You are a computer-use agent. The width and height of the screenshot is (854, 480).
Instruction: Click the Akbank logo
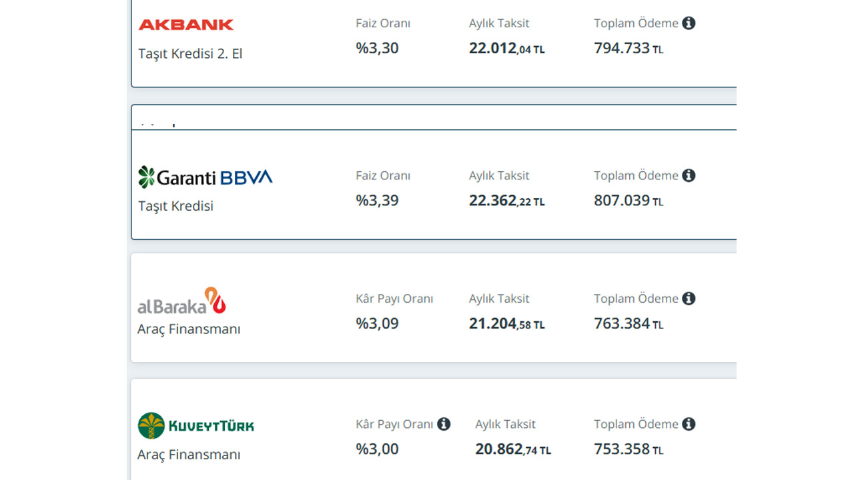[x=185, y=25]
